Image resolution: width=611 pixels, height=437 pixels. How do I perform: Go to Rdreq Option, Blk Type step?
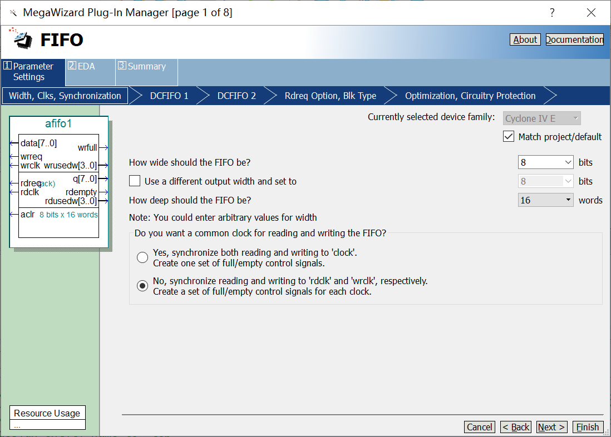pos(331,96)
